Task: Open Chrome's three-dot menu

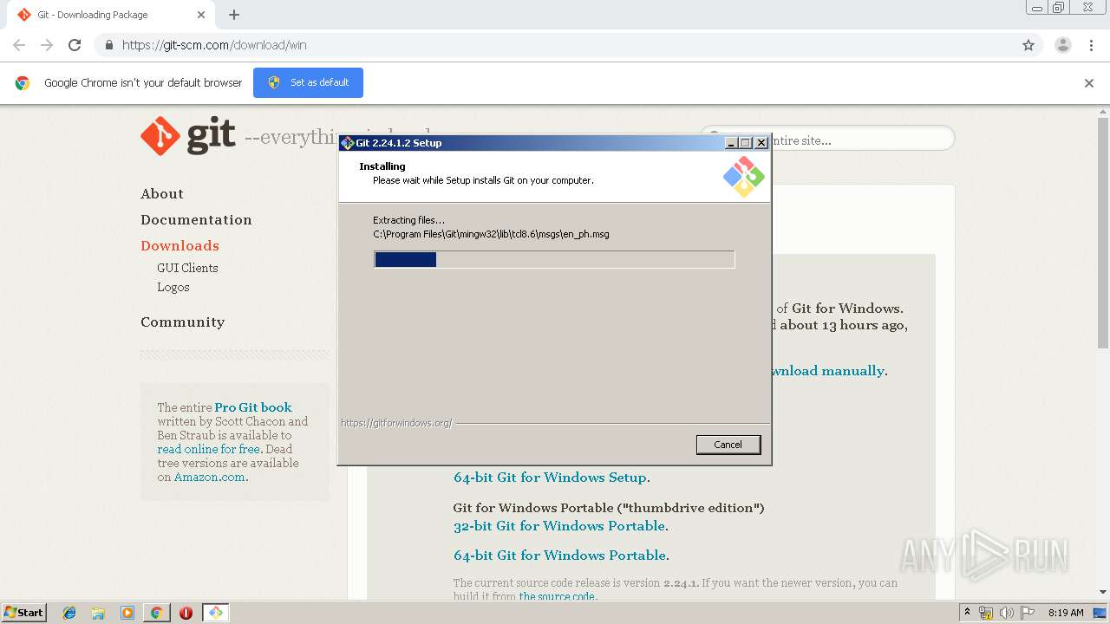Action: (x=1091, y=45)
